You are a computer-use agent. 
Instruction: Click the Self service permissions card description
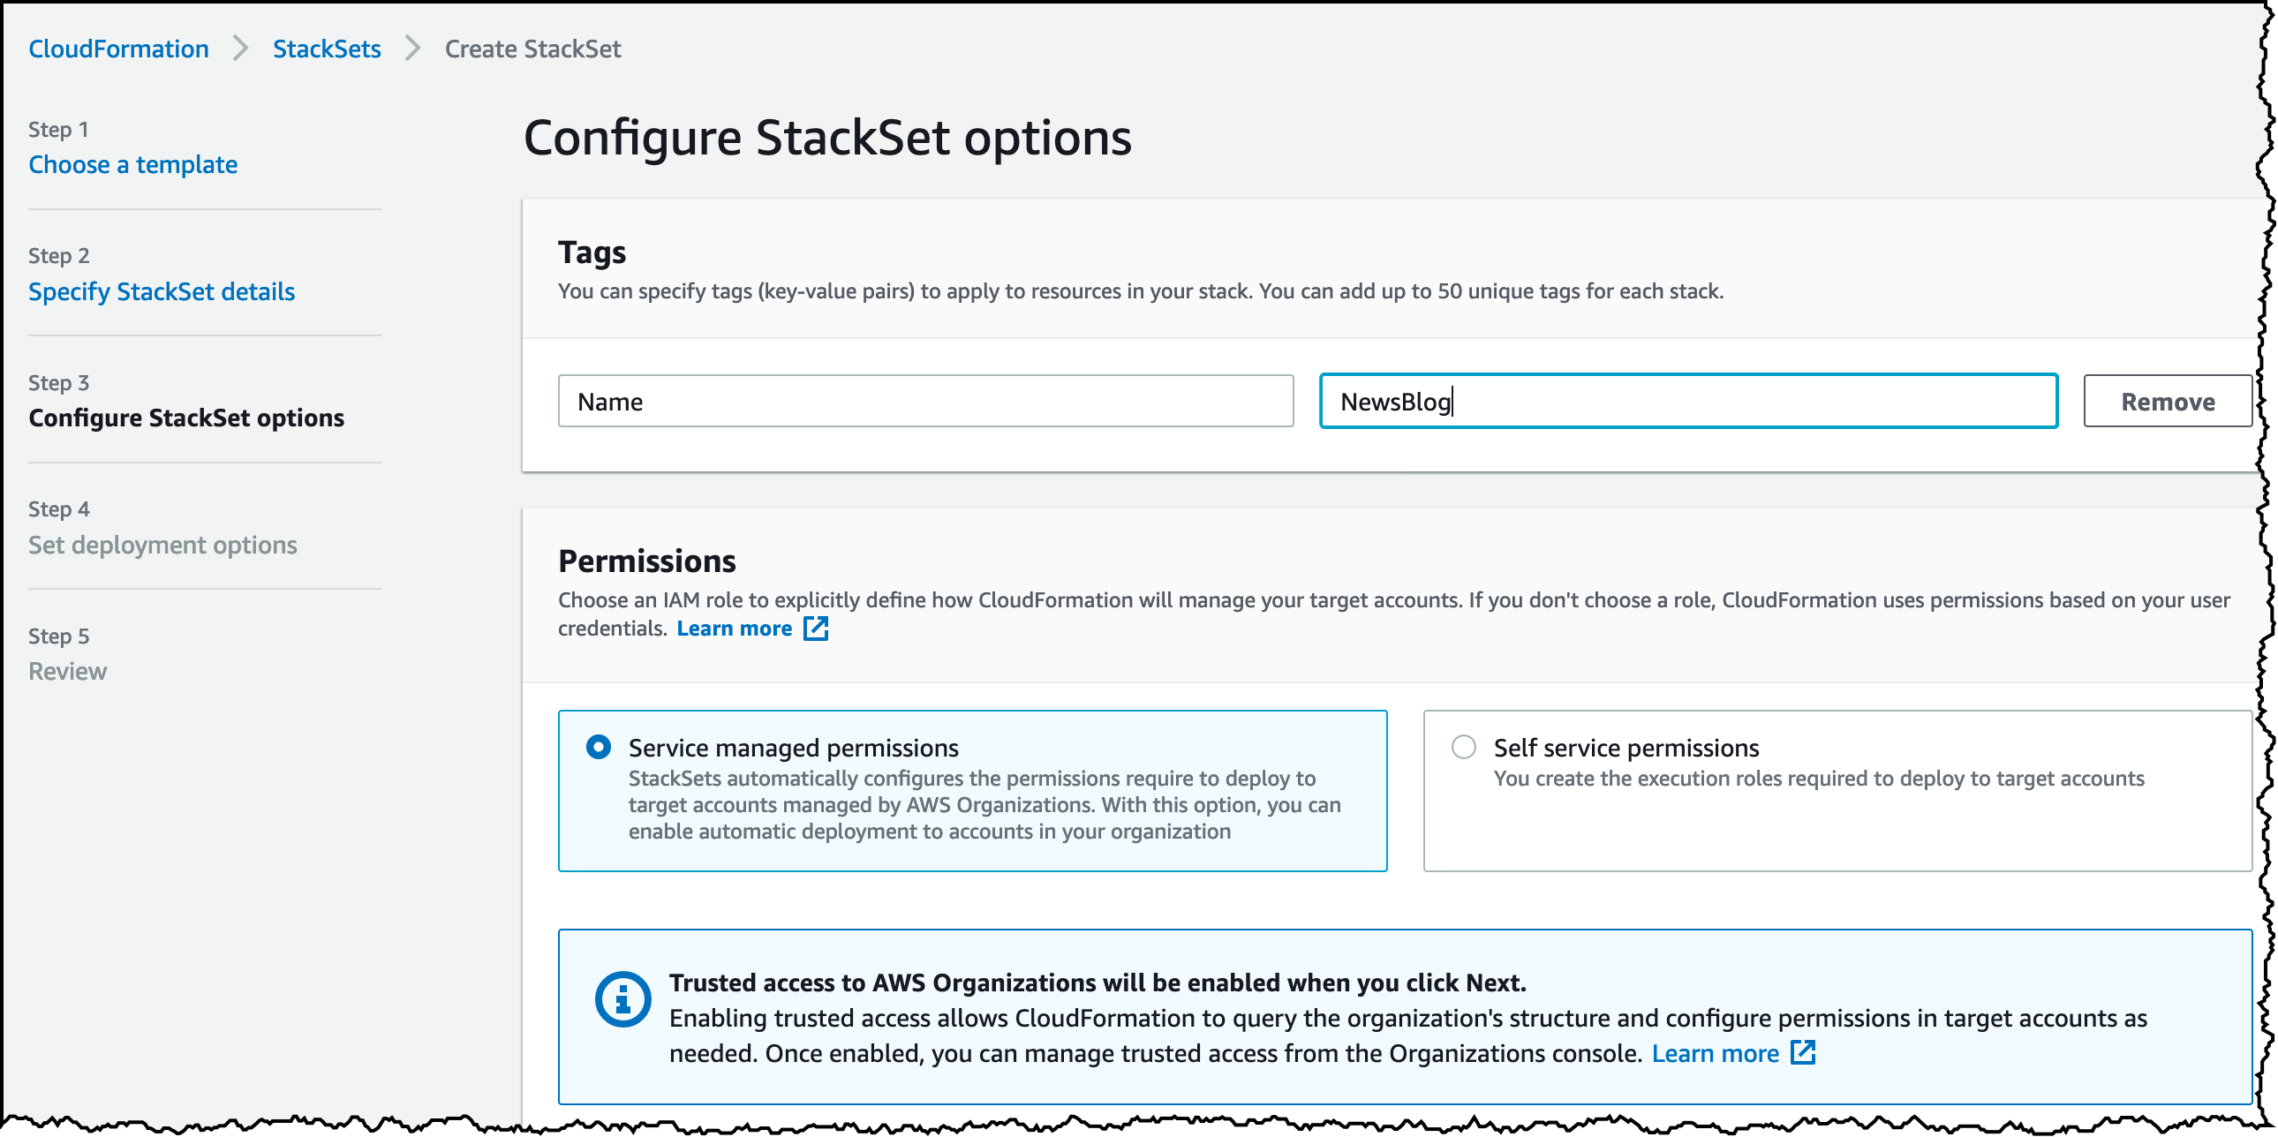pyautogui.click(x=1818, y=778)
